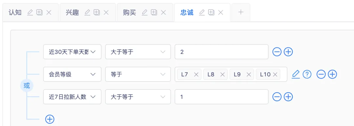Close the 购买 tab

(x=164, y=12)
